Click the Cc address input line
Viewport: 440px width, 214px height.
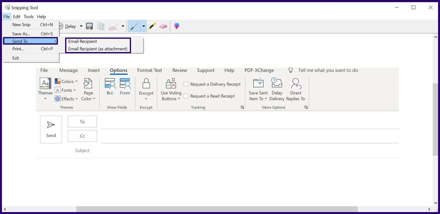[x=250, y=136]
